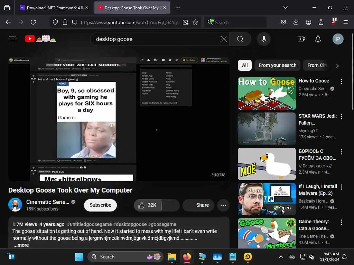
Task: Expand description with ...more
Action: tap(21, 245)
